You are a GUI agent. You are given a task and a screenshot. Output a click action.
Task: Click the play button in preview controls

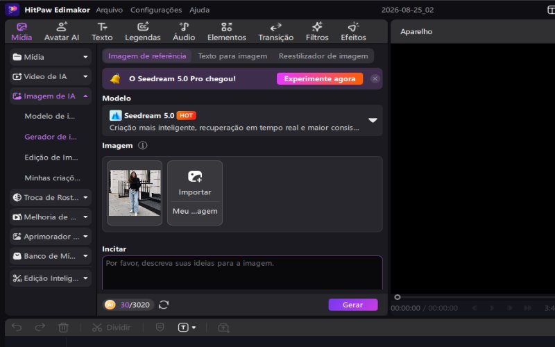[x=492, y=308]
